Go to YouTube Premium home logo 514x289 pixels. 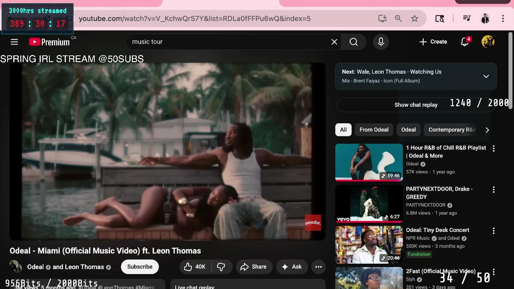coord(49,42)
